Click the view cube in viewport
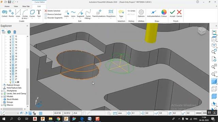Viewport: 218px width, 122px height. coord(202,31)
